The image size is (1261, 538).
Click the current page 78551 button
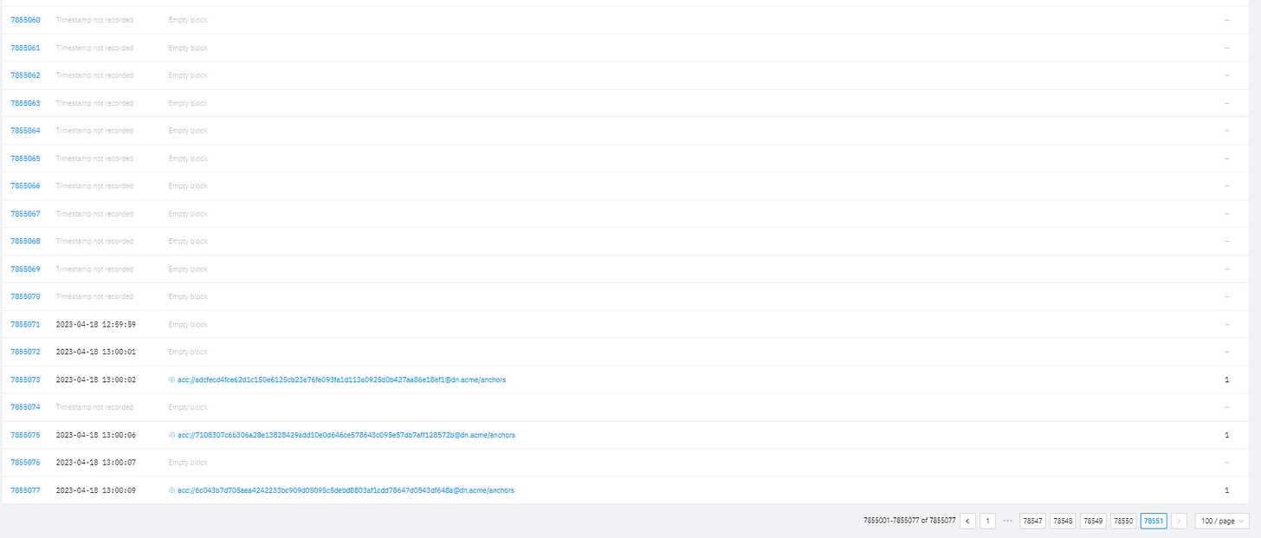pyautogui.click(x=1153, y=521)
